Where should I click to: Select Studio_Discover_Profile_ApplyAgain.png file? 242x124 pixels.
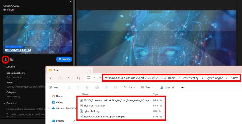(104, 117)
